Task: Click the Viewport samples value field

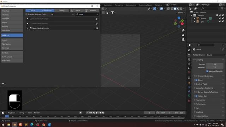Action: (215, 67)
